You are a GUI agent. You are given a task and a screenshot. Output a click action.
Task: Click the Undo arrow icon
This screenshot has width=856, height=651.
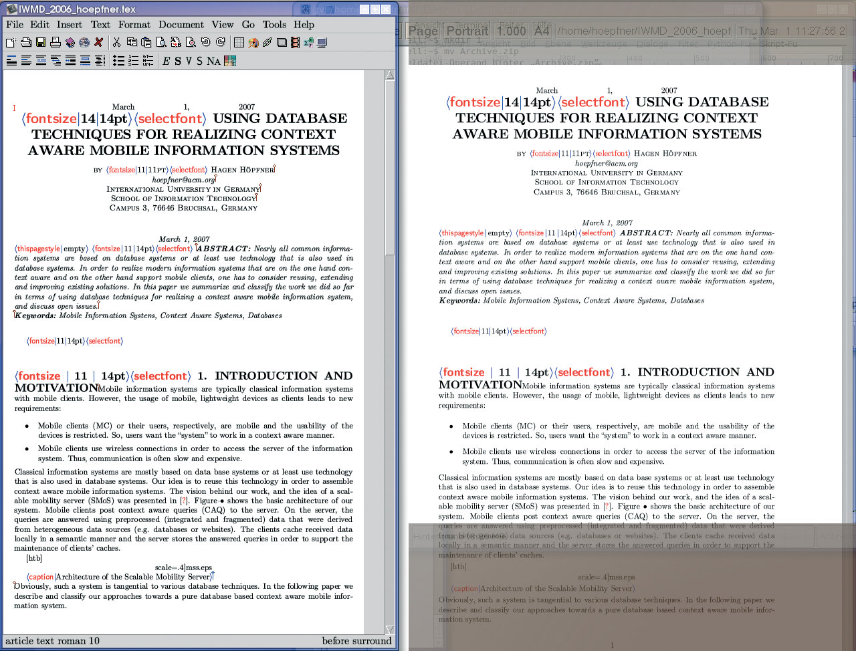tap(205, 42)
